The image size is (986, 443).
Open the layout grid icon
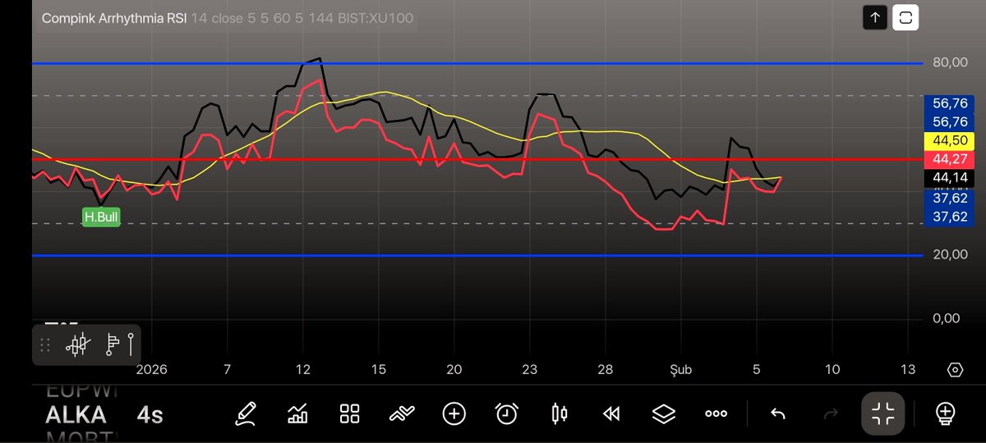click(350, 413)
